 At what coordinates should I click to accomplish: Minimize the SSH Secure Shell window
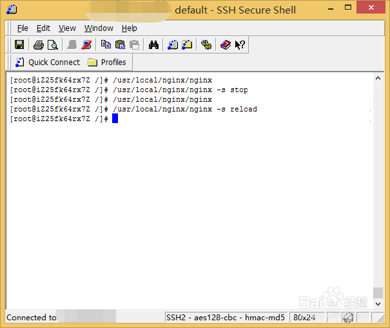point(331,8)
